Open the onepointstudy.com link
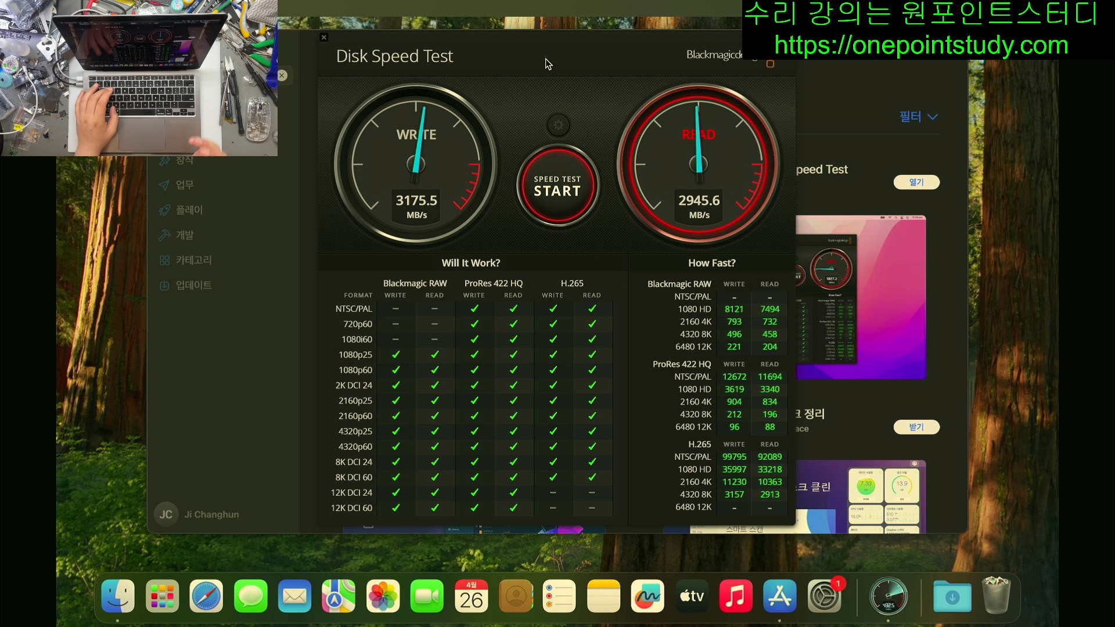1115x627 pixels. (921, 45)
